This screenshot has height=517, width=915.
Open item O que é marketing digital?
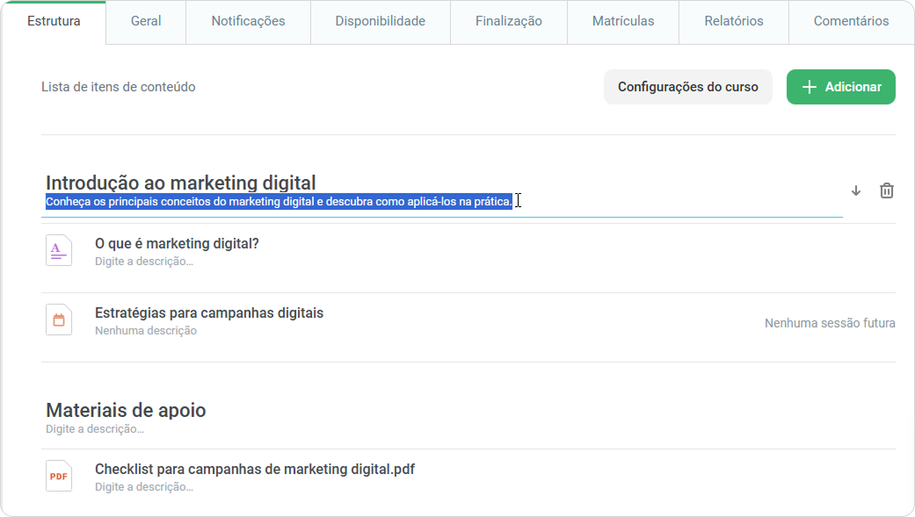pos(177,244)
